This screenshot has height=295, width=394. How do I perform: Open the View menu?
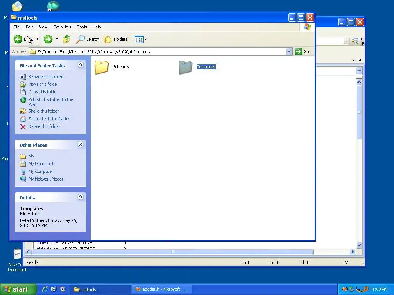[x=43, y=27]
